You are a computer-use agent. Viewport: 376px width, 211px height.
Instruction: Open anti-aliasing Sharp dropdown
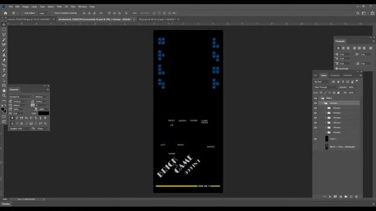(42, 129)
